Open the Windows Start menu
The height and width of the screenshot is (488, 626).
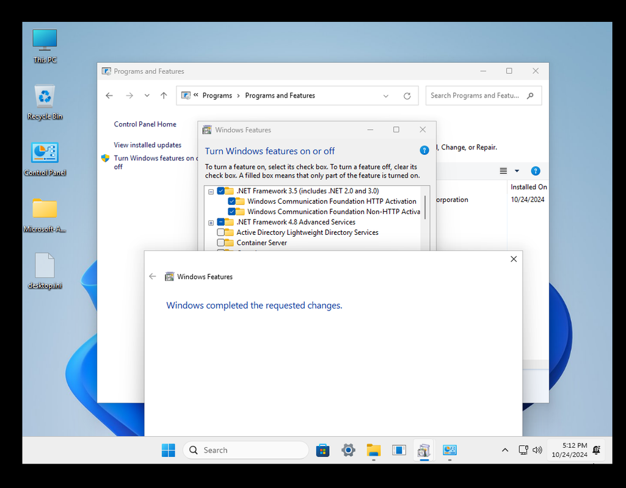click(x=169, y=450)
